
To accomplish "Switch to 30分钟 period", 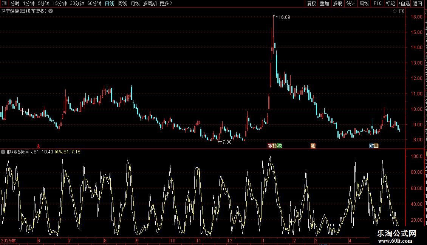I will 77,3.
